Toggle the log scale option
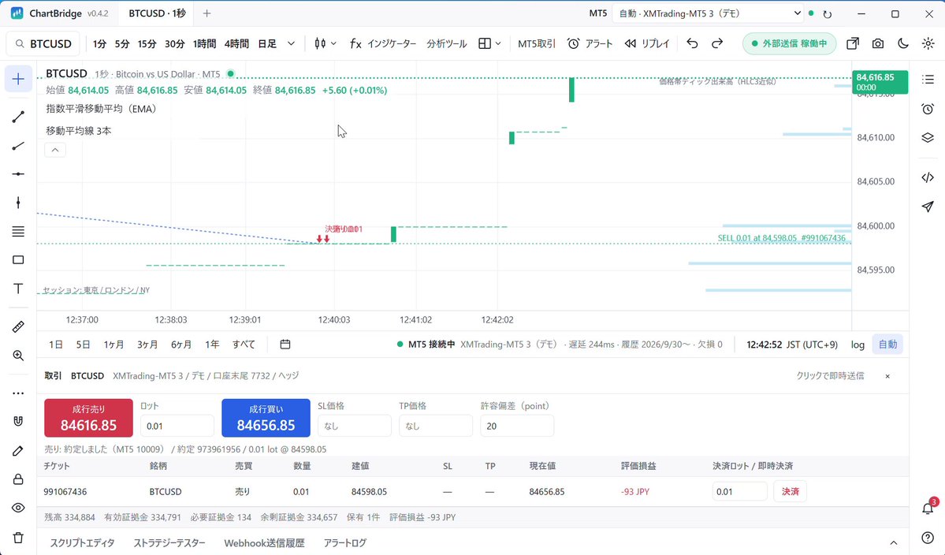Viewport: 945px width, 555px height. 858,345
